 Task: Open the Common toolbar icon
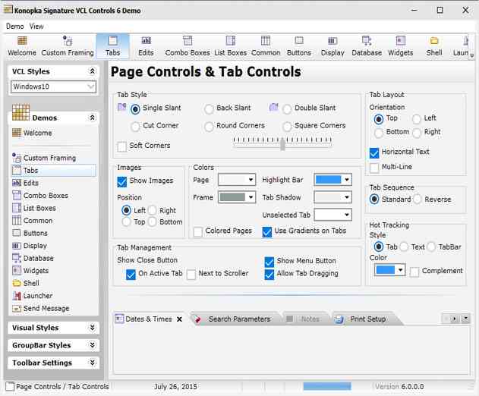pyautogui.click(x=266, y=46)
